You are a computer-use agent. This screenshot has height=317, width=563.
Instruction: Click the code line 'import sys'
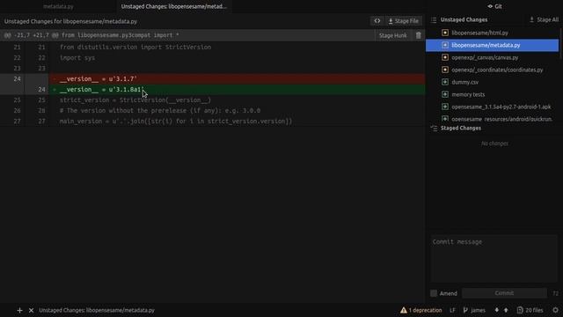point(77,58)
